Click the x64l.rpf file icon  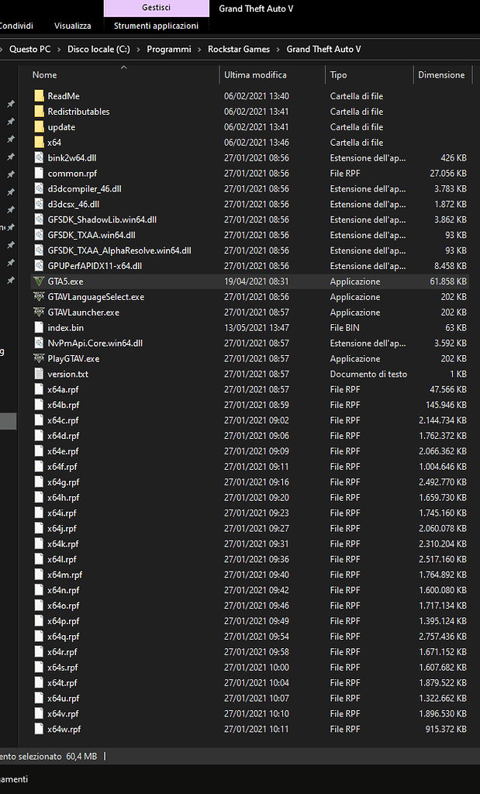point(39,559)
